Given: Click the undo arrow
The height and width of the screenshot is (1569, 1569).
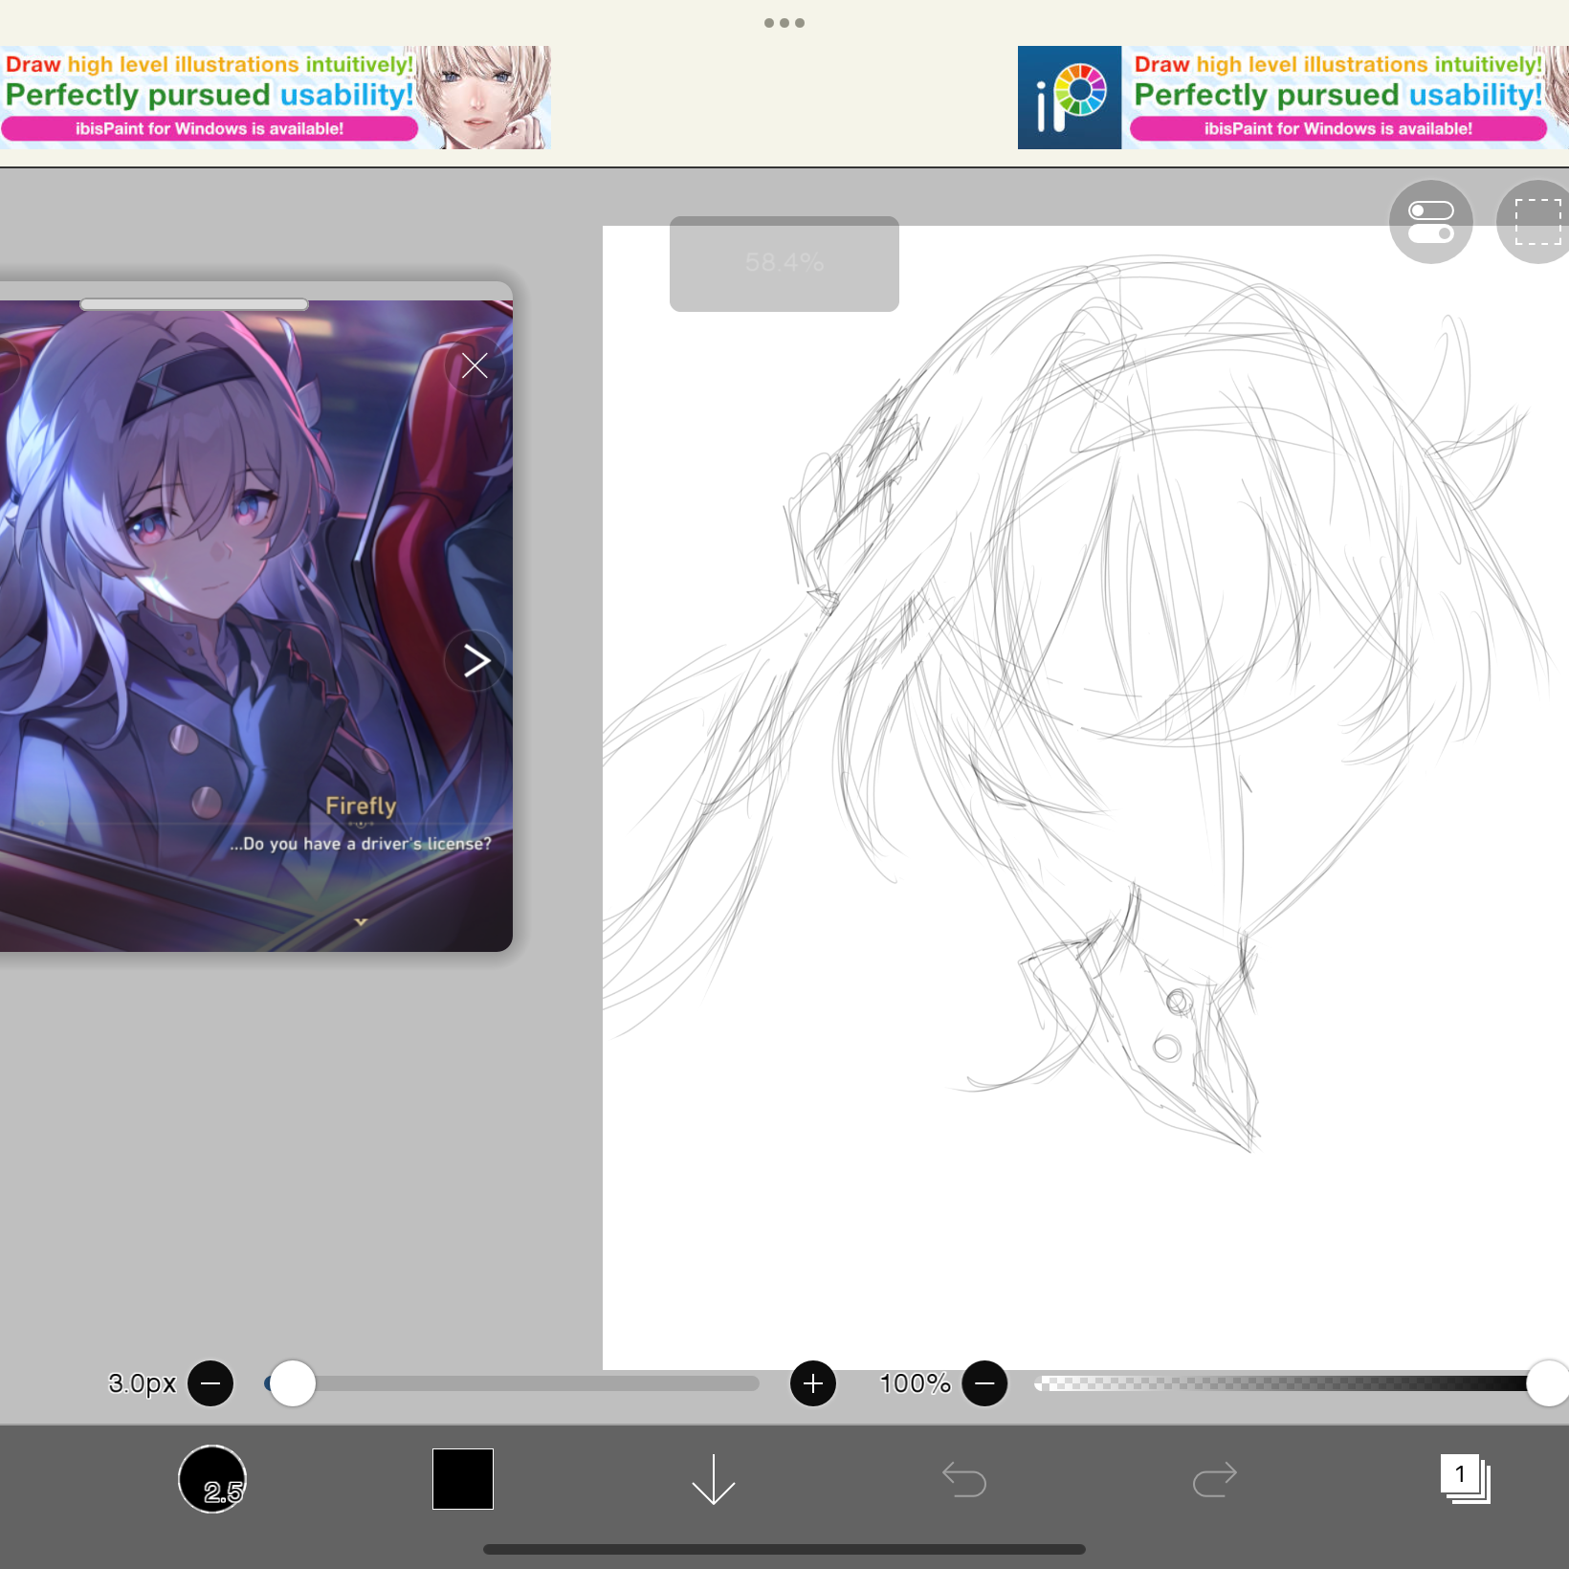Looking at the screenshot, I should [x=964, y=1479].
